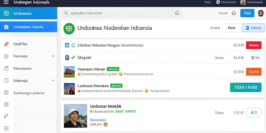
Task: Click the teal TEACA WEBI button
Action: (x=246, y=87)
